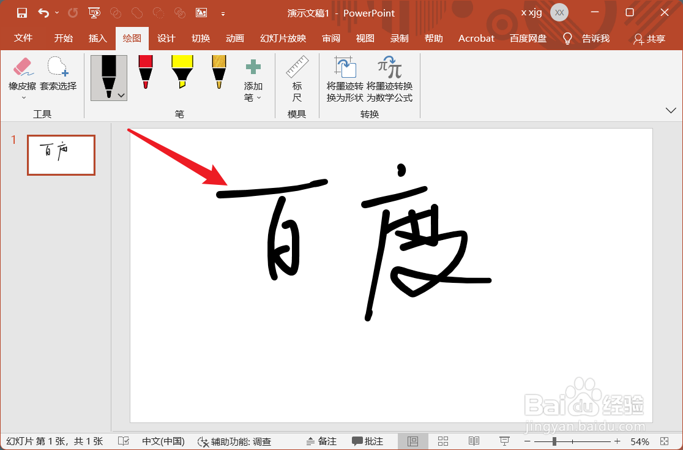Click the zoom out minus button
The image size is (683, 450).
point(528,441)
